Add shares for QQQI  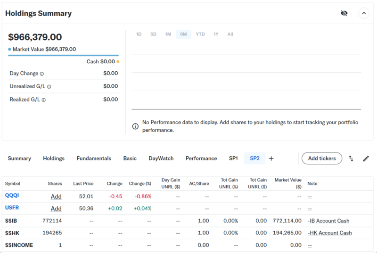pos(56,196)
